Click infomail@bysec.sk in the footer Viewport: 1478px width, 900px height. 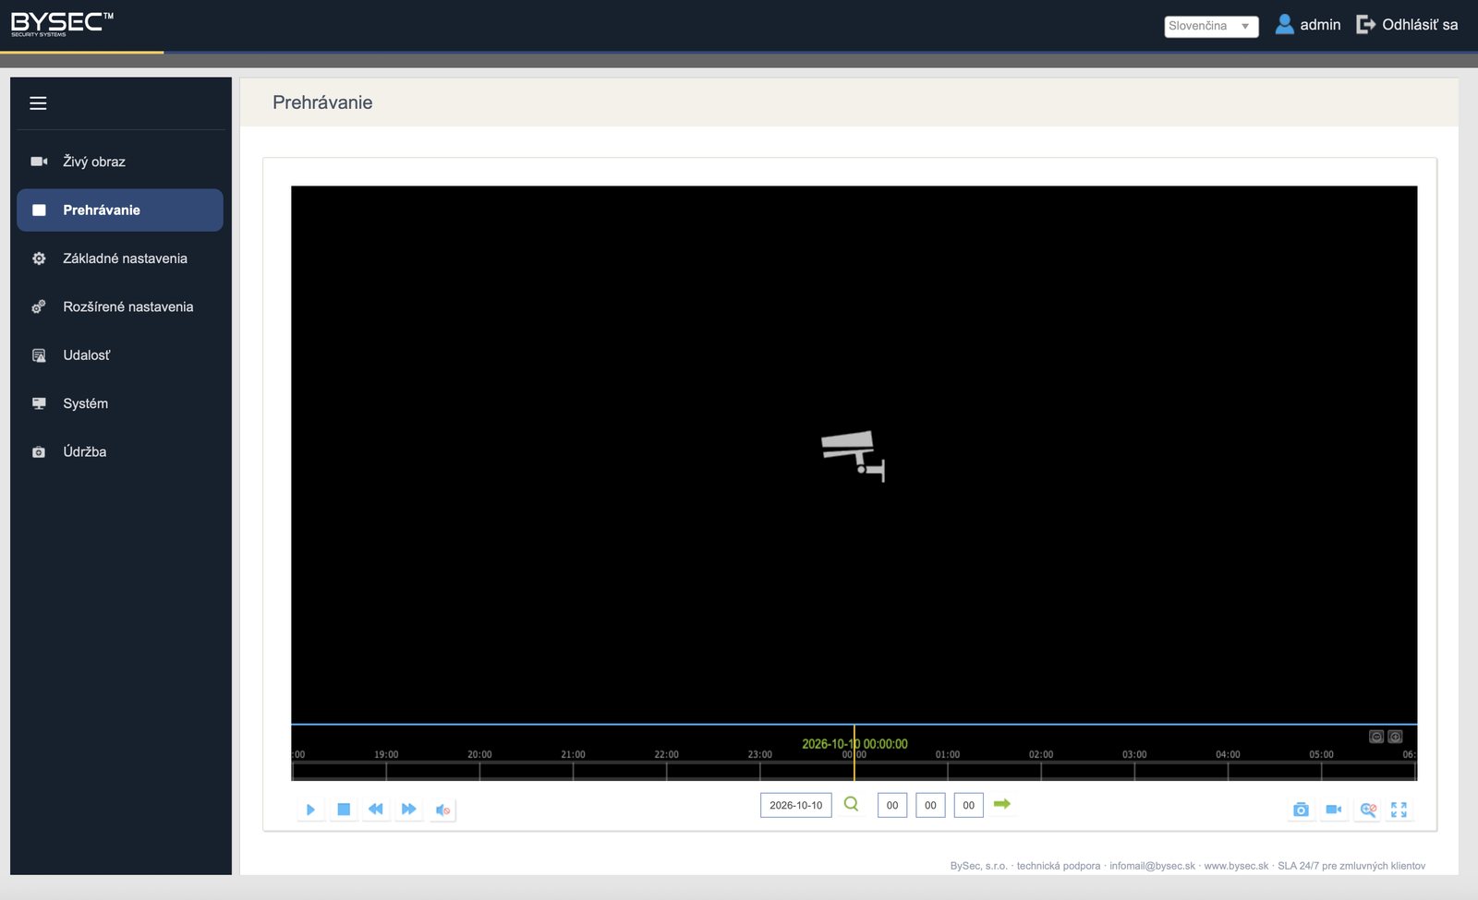[1152, 866]
